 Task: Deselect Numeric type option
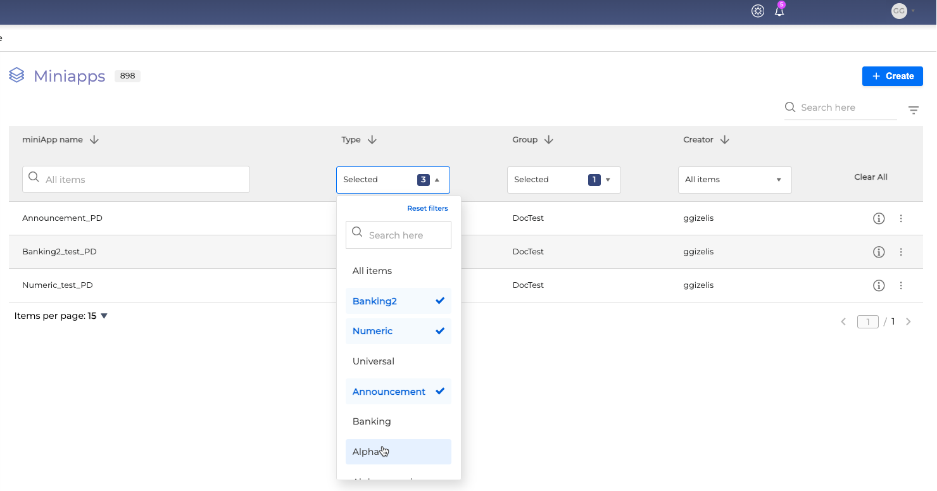(x=398, y=331)
